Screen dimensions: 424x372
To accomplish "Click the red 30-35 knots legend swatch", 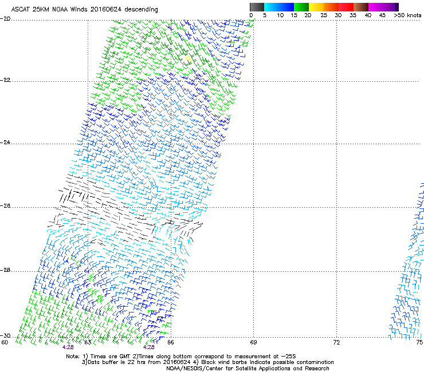I will click(x=346, y=7).
